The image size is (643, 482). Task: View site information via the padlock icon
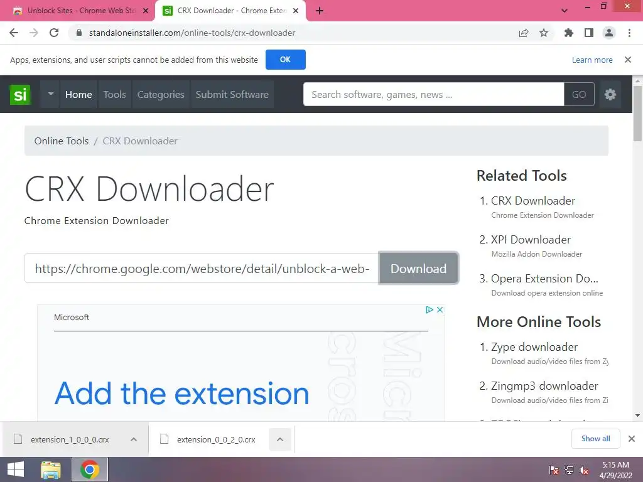79,33
